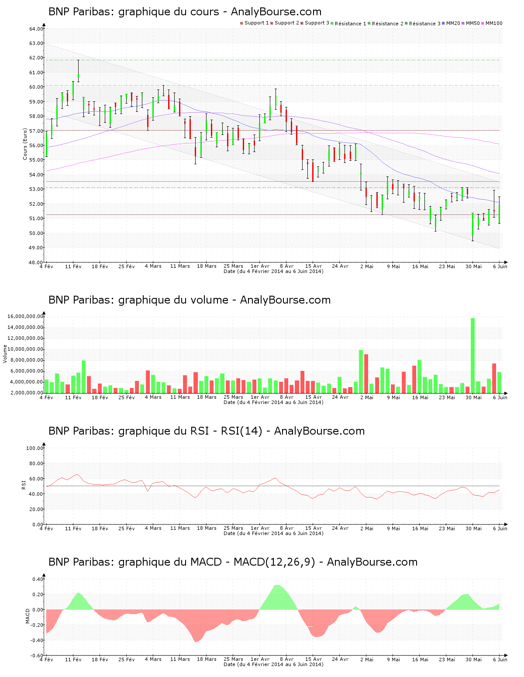Click the '6 Juin' date under price chart
Screen dimensions: 524x677
pos(500,266)
